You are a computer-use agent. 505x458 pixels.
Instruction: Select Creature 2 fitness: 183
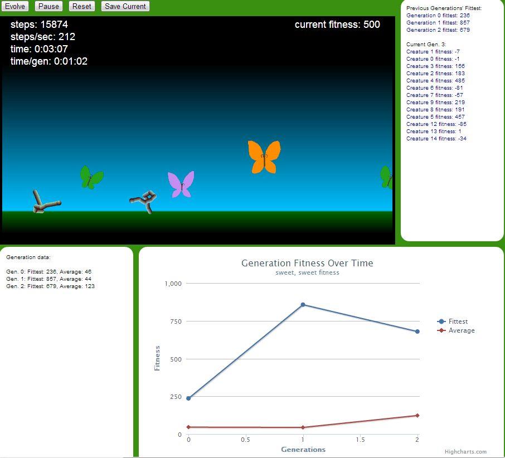[x=435, y=74]
